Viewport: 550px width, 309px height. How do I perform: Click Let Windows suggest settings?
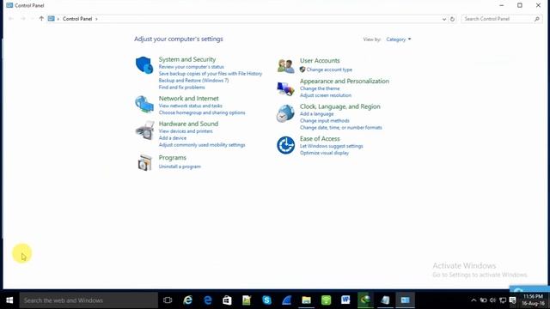(x=331, y=146)
